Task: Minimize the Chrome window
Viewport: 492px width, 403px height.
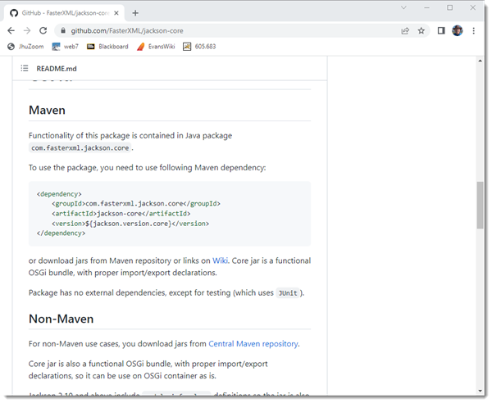Action: 426,8
